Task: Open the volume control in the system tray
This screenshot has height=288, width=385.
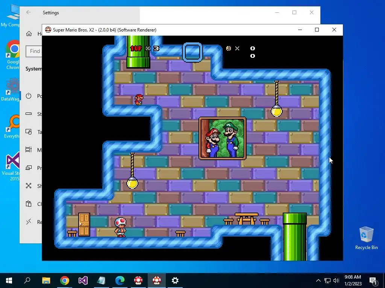Action: (x=336, y=280)
